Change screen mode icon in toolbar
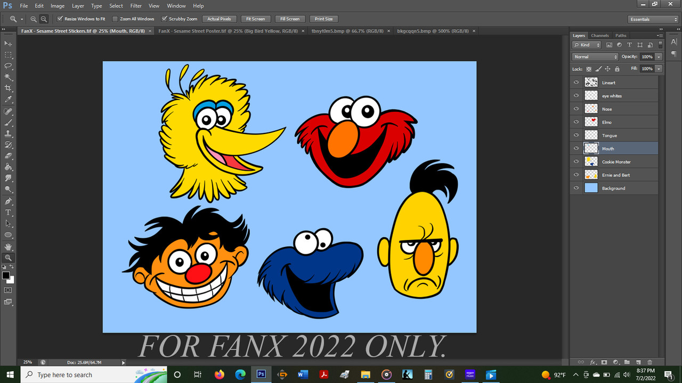 [8, 302]
